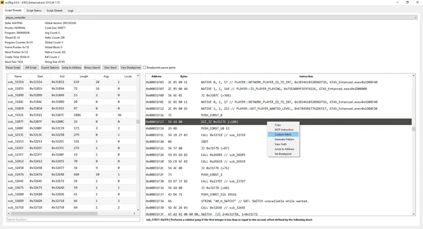This screenshot has height=229, width=423.
Task: Select NOP Instruction in context menu
Action: [x=283, y=130]
